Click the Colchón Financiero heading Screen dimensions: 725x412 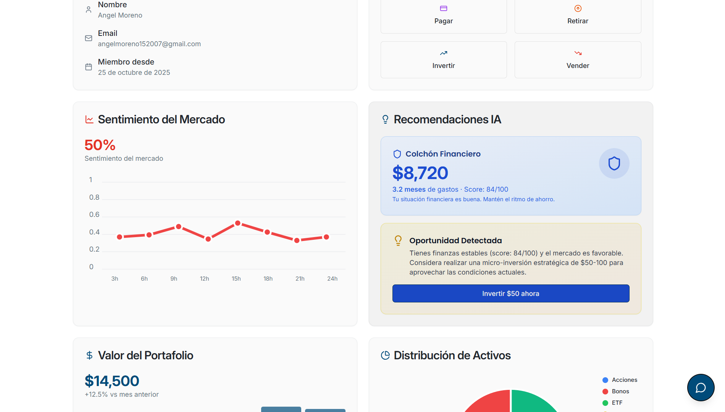click(443, 154)
